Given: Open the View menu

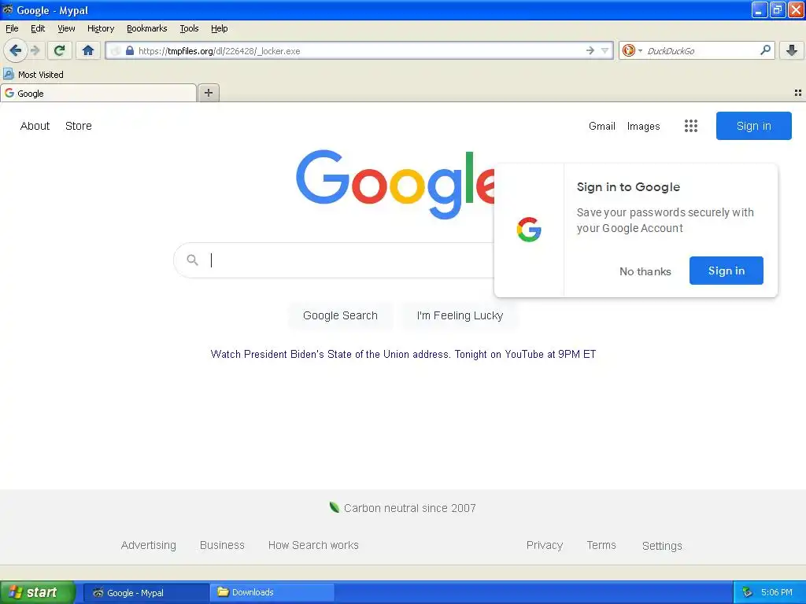Looking at the screenshot, I should click(x=66, y=28).
